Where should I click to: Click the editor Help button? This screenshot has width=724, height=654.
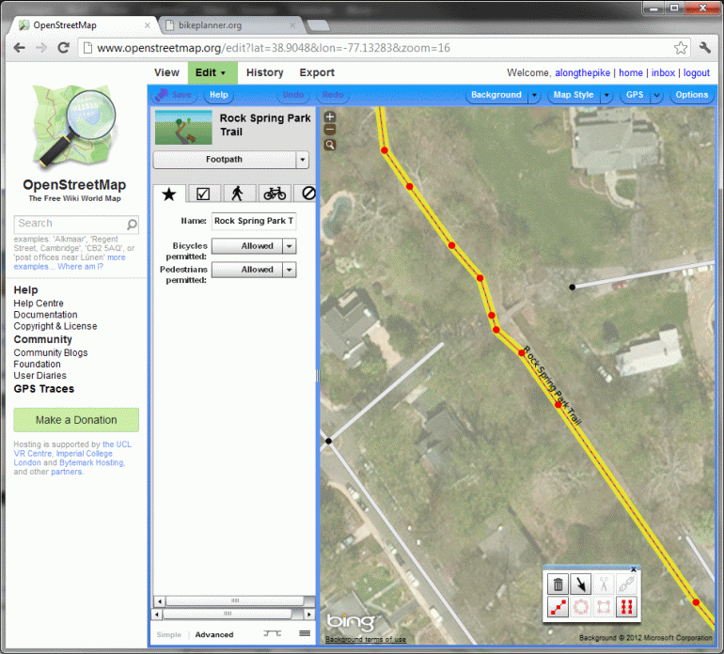point(219,95)
